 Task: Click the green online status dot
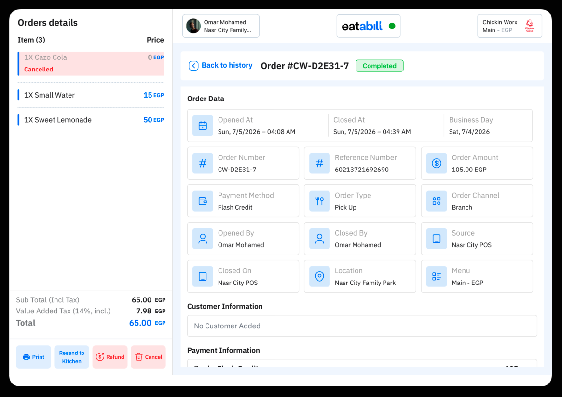(392, 26)
